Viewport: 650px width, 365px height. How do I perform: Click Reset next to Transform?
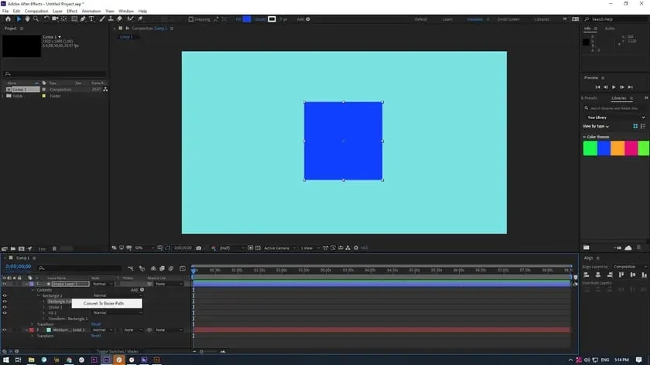(96, 324)
